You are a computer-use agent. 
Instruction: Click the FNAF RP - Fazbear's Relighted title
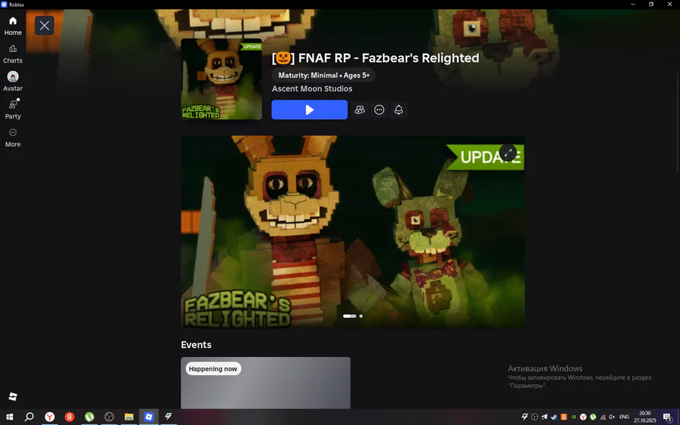click(x=376, y=57)
